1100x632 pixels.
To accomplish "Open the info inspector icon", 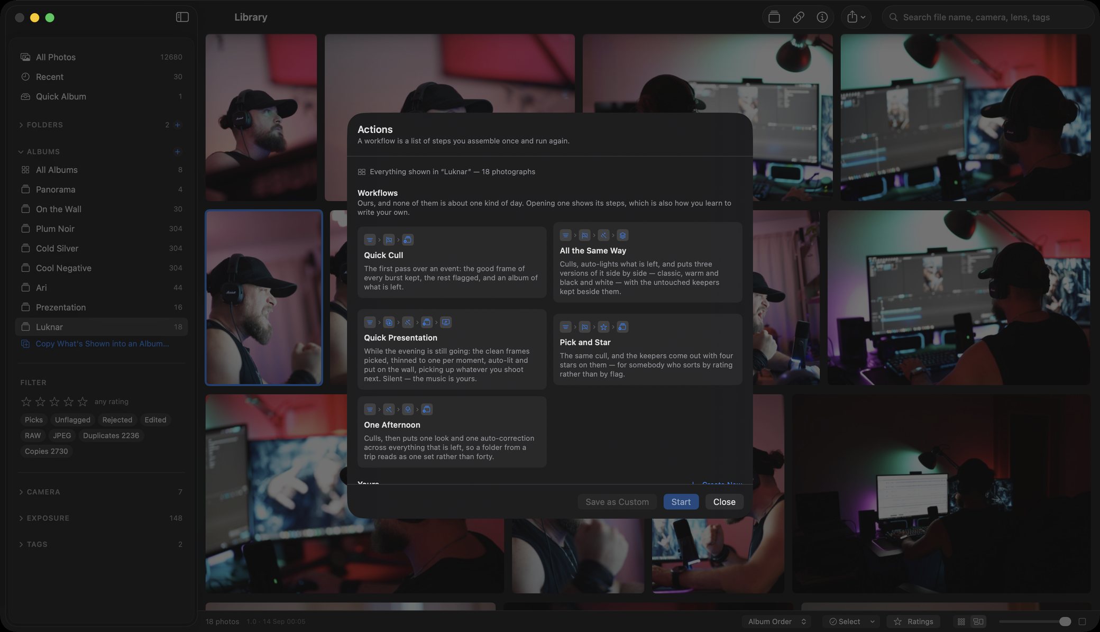I will point(822,17).
